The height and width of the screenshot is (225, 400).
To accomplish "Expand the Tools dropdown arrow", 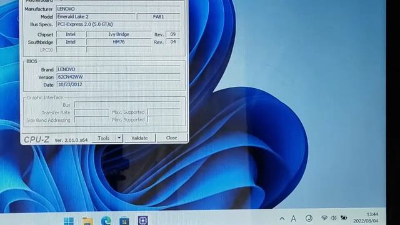I will 119,138.
